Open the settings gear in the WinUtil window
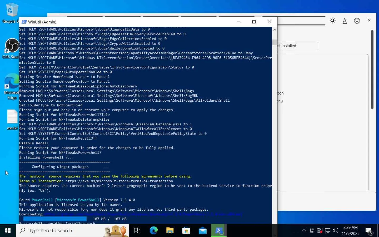The image size is (379, 237). pyautogui.click(x=357, y=21)
